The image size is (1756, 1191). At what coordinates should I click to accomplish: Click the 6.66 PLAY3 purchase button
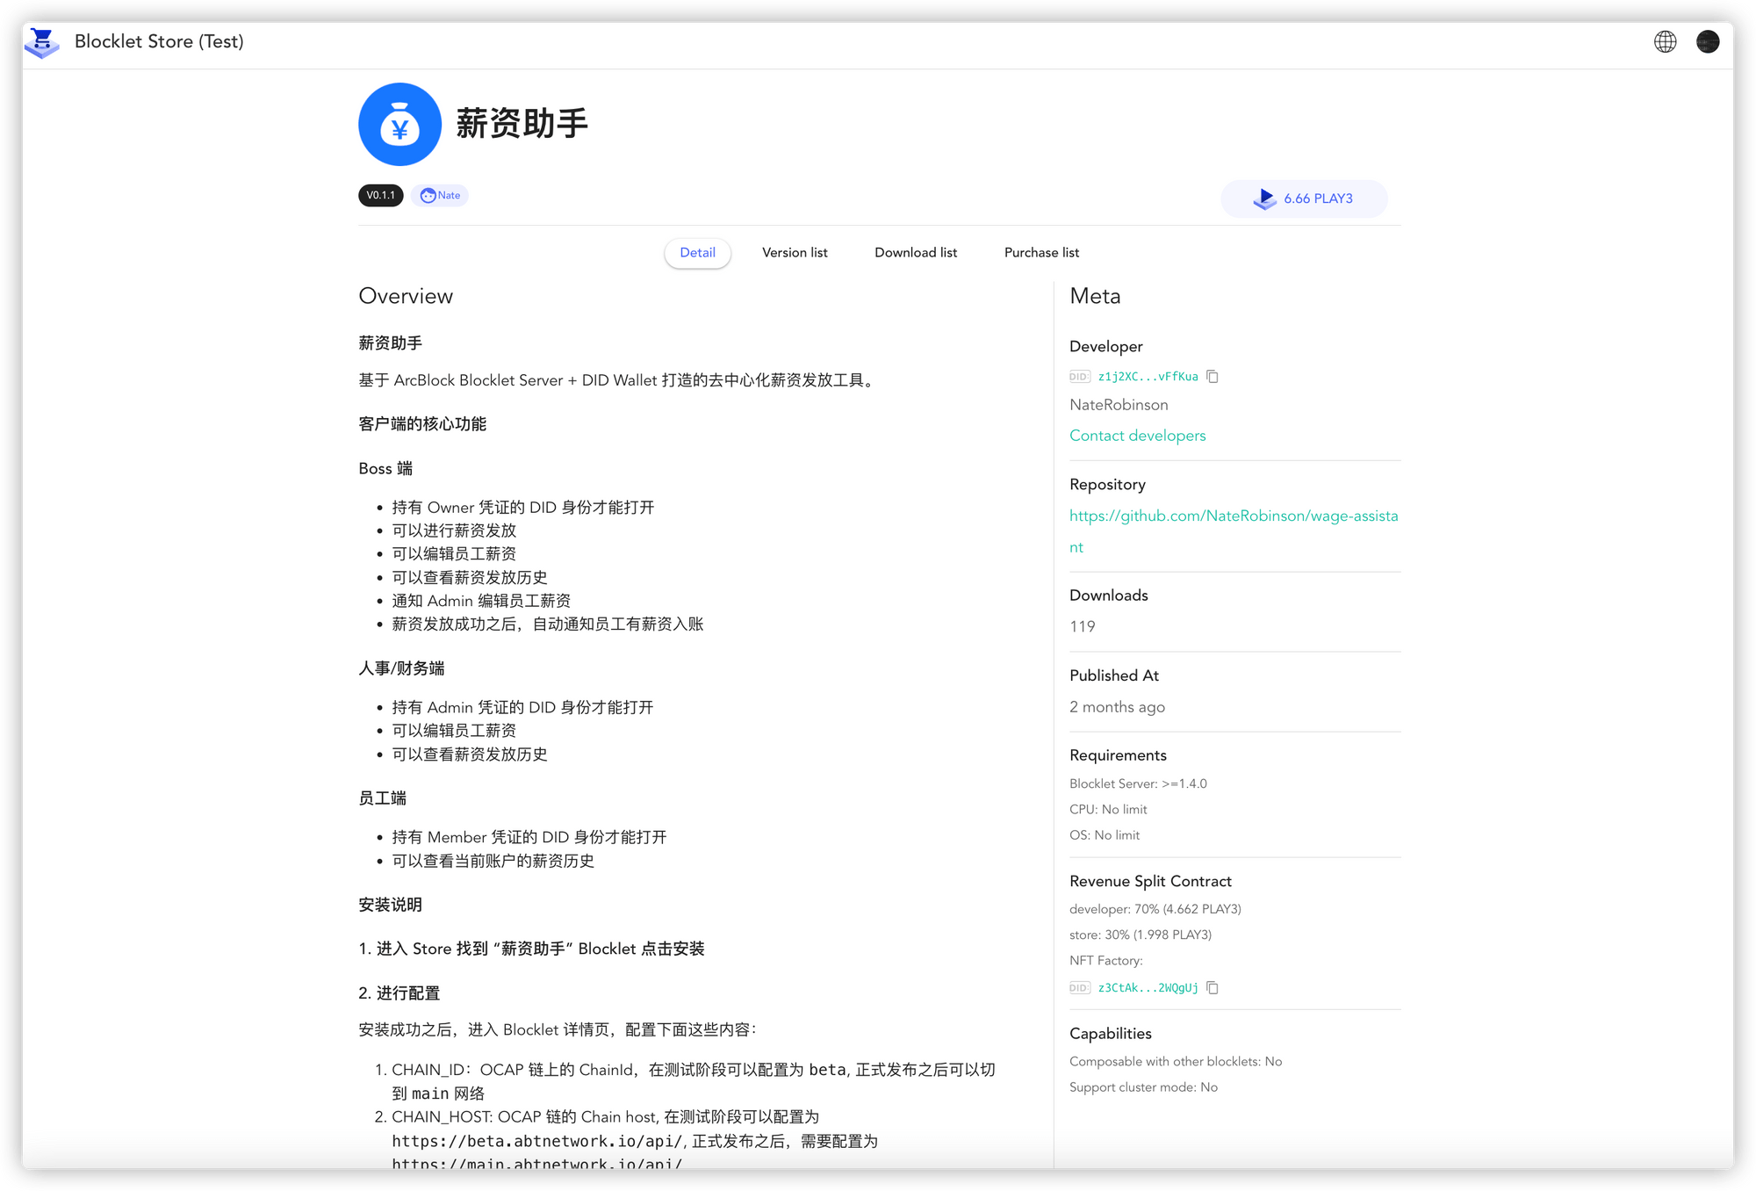coord(1304,198)
